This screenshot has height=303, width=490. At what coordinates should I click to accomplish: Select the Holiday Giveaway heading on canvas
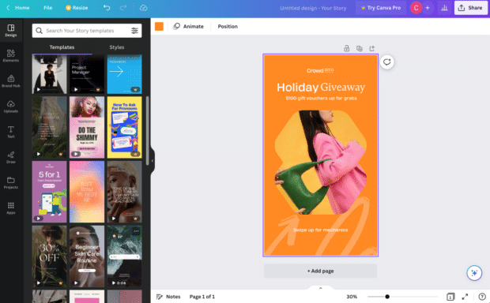point(321,88)
